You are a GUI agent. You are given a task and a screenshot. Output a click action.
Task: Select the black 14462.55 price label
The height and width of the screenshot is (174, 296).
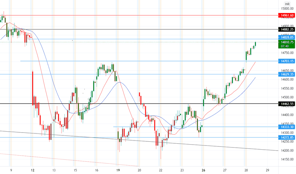tap(287, 104)
